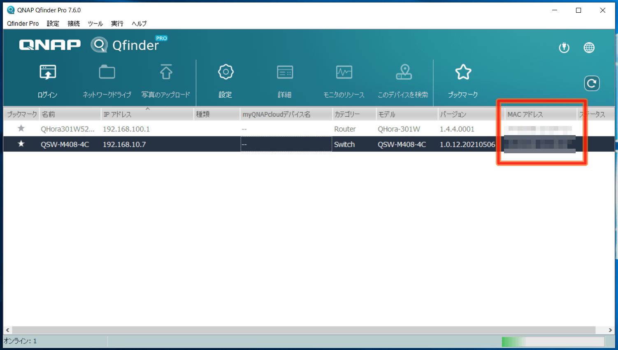Click the Switch category cell
Viewport: 618px width, 350px height.
tap(344, 144)
